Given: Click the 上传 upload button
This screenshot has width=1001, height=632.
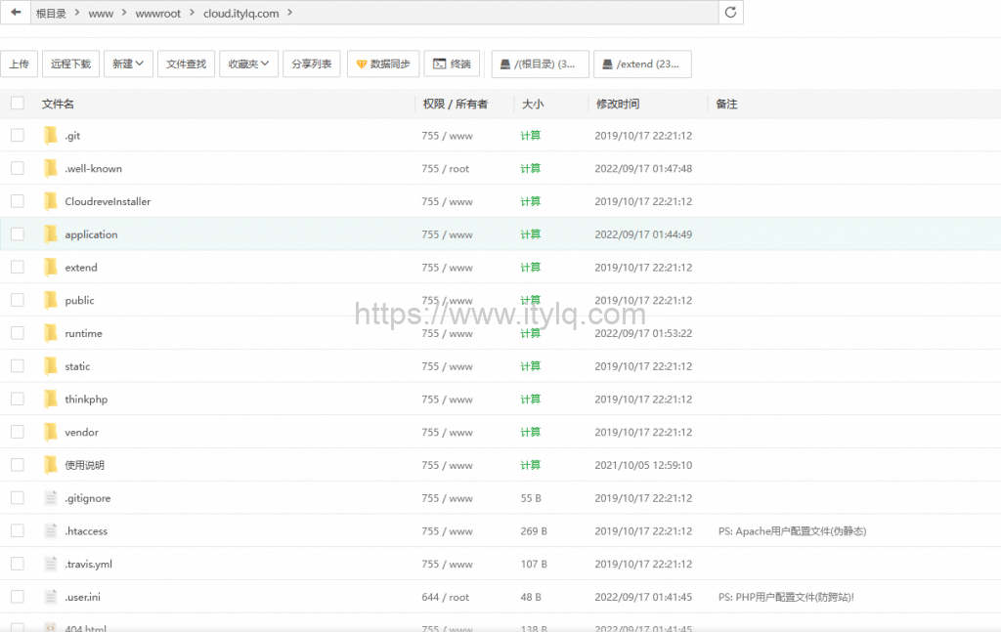Looking at the screenshot, I should tap(19, 63).
